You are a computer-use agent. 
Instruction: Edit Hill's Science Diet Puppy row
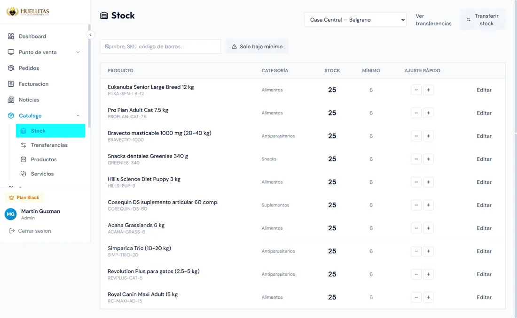click(x=484, y=182)
